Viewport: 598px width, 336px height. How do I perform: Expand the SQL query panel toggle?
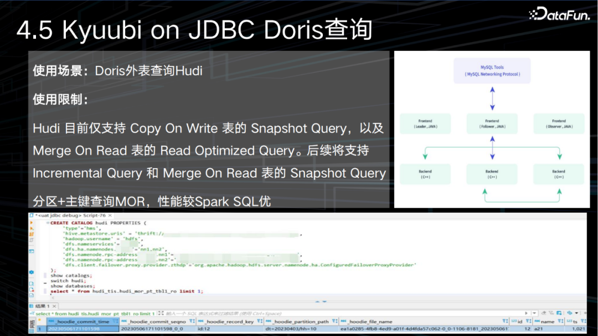pos(160,314)
